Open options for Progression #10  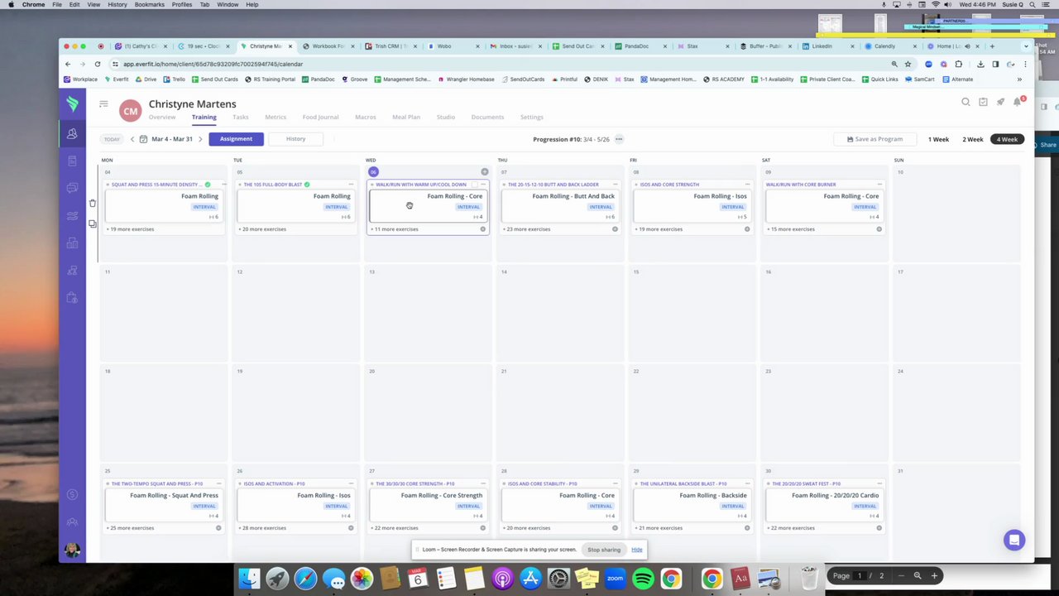tap(619, 139)
